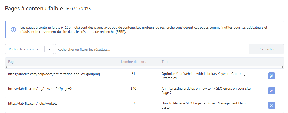Sort by Title column header

coord(165,62)
